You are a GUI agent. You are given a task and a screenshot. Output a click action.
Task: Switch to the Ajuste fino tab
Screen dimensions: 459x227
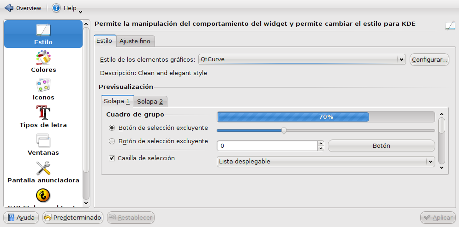click(135, 41)
